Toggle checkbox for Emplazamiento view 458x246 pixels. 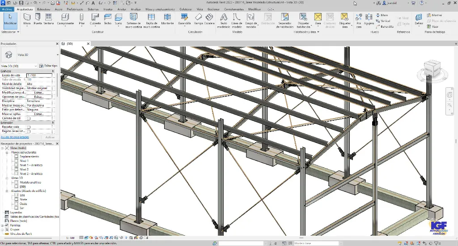(x=17, y=157)
